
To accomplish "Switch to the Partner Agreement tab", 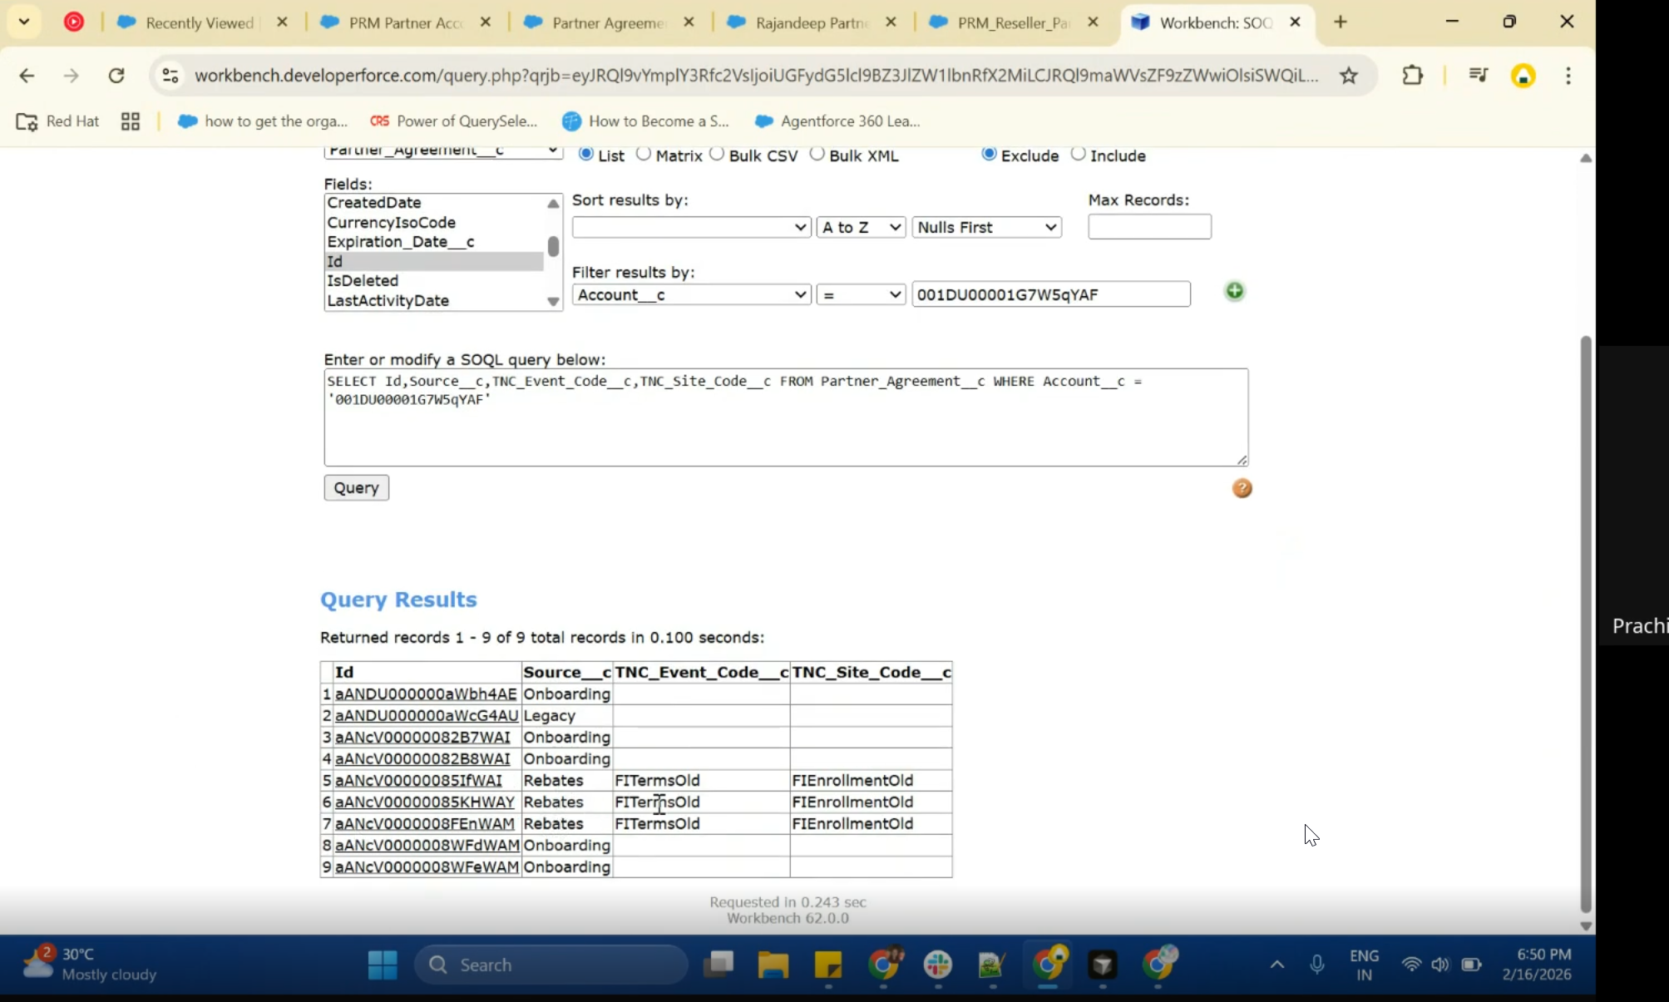I will coord(607,22).
